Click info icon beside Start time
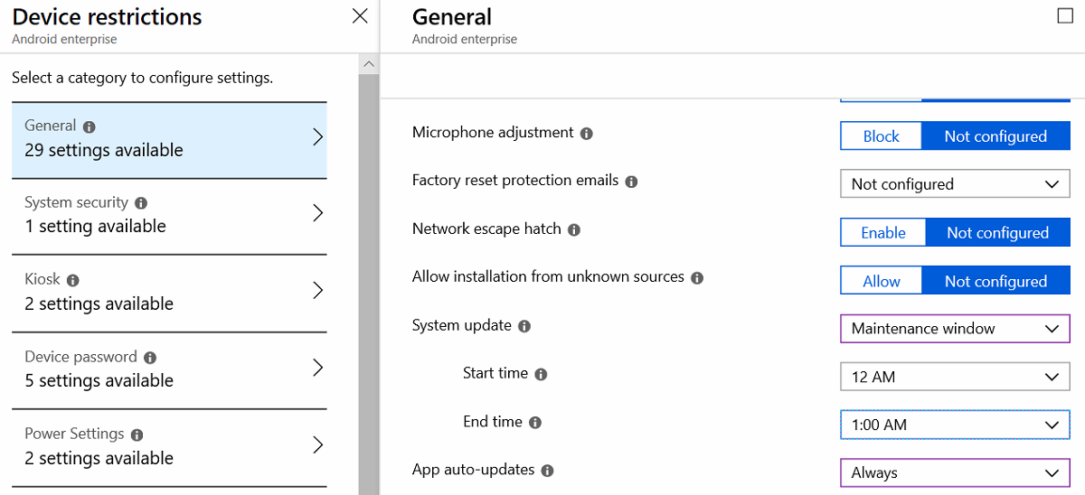The image size is (1085, 495). (541, 374)
